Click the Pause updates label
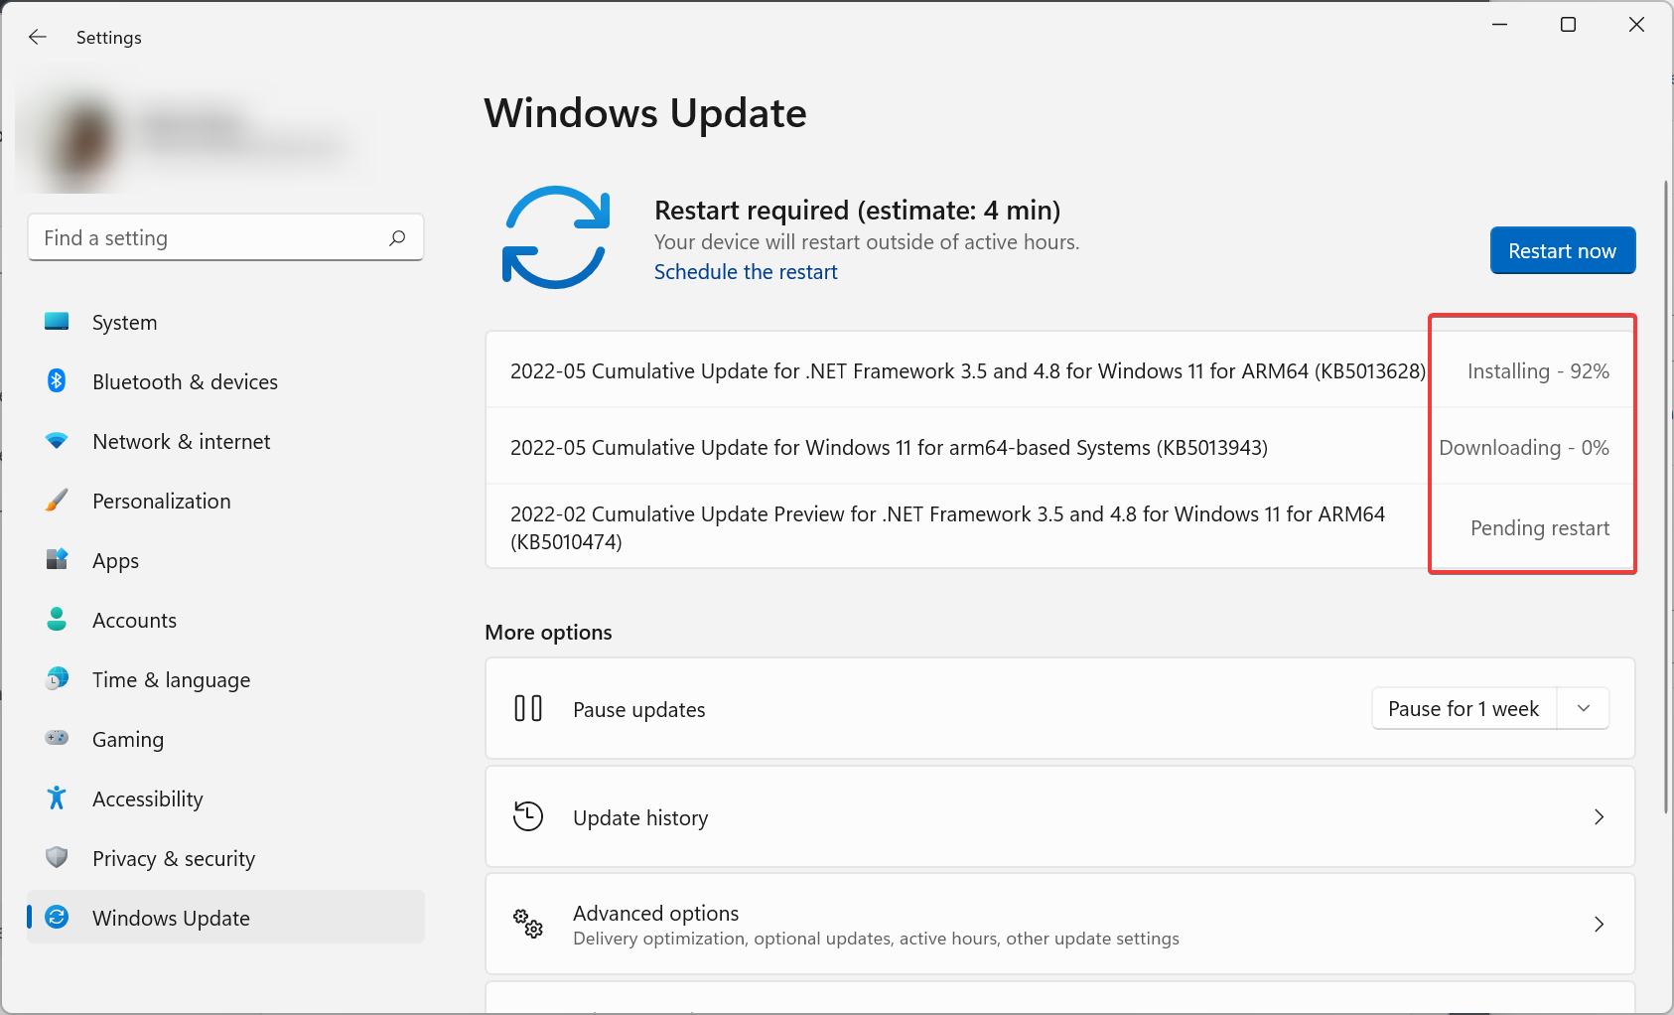 (x=638, y=709)
